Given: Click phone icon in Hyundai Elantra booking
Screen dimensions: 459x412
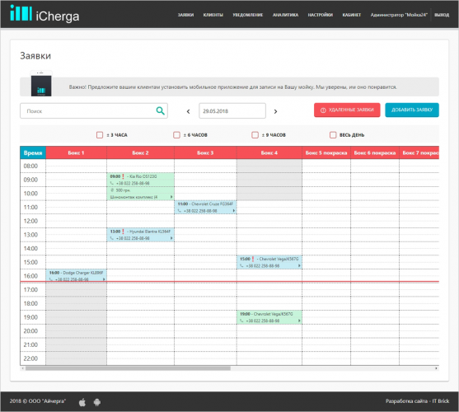Looking at the screenshot, I should 112,238.
